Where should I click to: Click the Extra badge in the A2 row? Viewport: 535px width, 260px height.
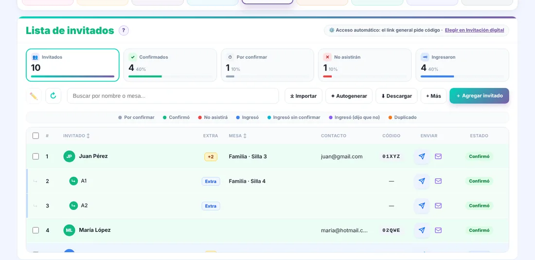211,206
